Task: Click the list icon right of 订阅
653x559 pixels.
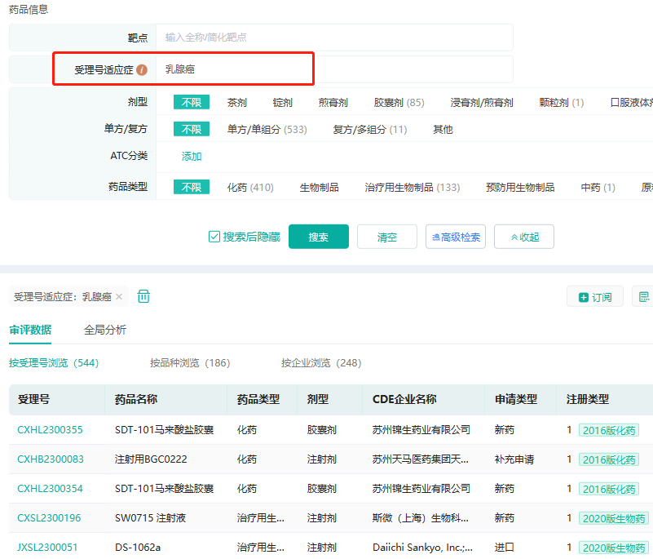Action: [644, 297]
